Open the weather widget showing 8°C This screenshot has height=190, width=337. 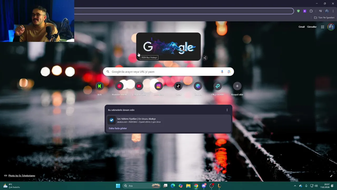click(11, 186)
